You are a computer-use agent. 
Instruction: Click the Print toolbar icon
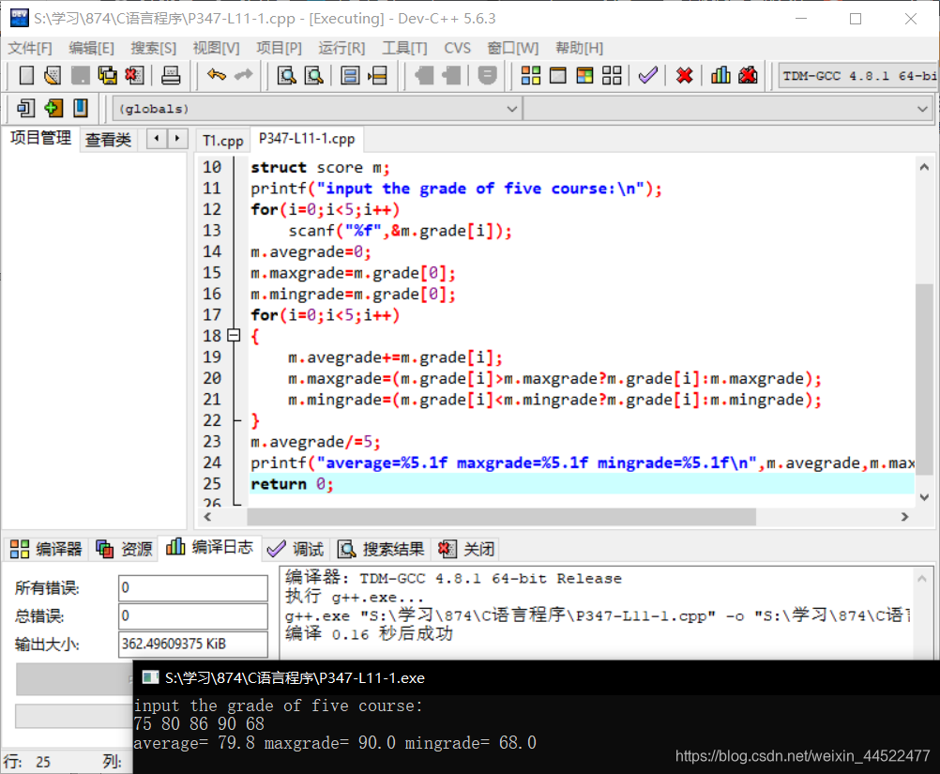pos(171,76)
